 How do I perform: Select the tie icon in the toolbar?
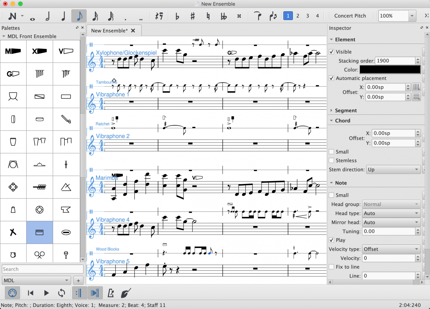pyautogui.click(x=258, y=16)
